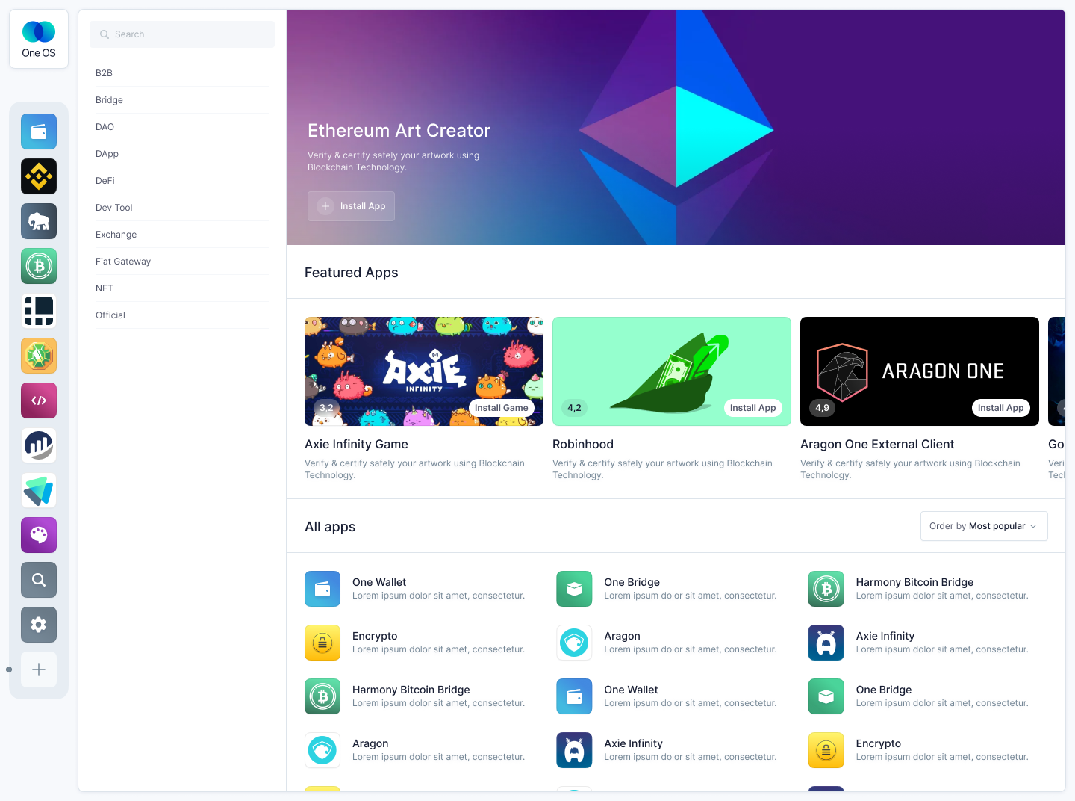This screenshot has height=801, width=1075.
Task: Select DApp category
Action: click(x=182, y=154)
